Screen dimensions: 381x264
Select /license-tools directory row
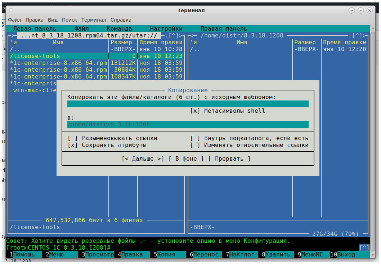tap(96, 56)
